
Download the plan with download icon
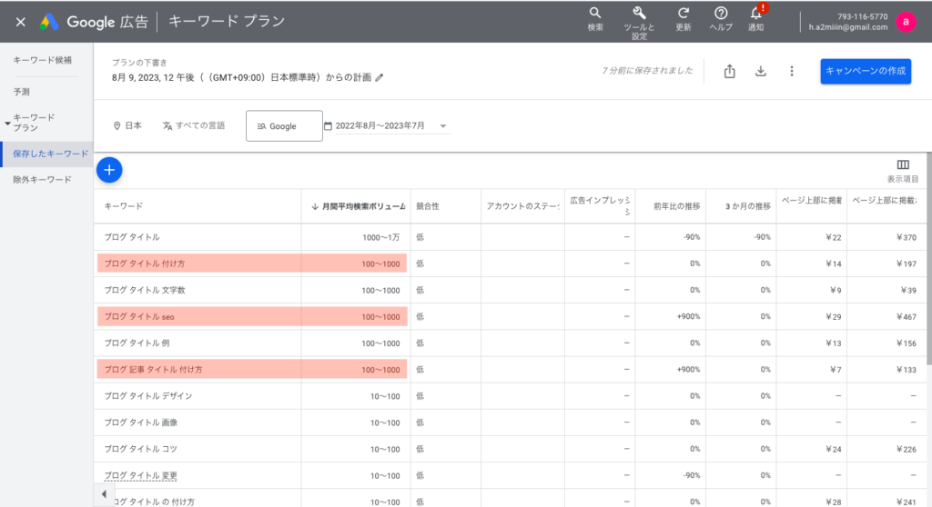(x=760, y=71)
